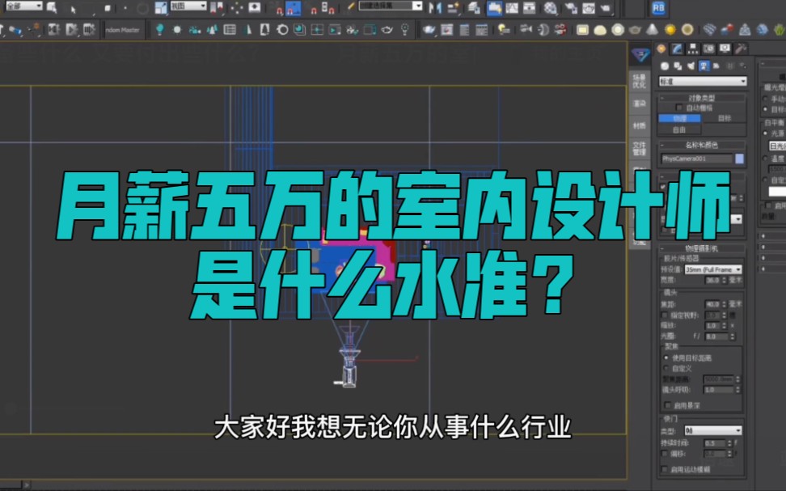Open the 35mm (Full Frame) preset dropdown
Viewport: 786px width, 491px height.
coord(712,270)
